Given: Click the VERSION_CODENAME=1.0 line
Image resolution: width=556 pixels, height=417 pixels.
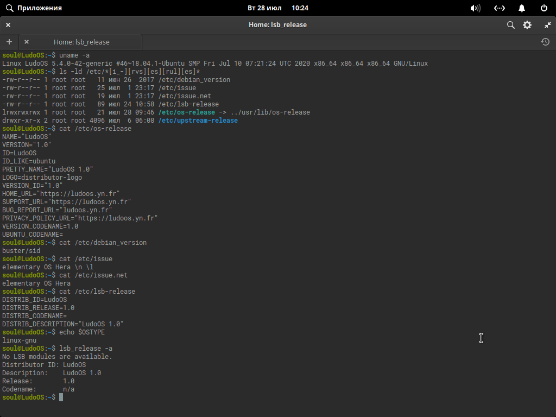Looking at the screenshot, I should point(40,226).
